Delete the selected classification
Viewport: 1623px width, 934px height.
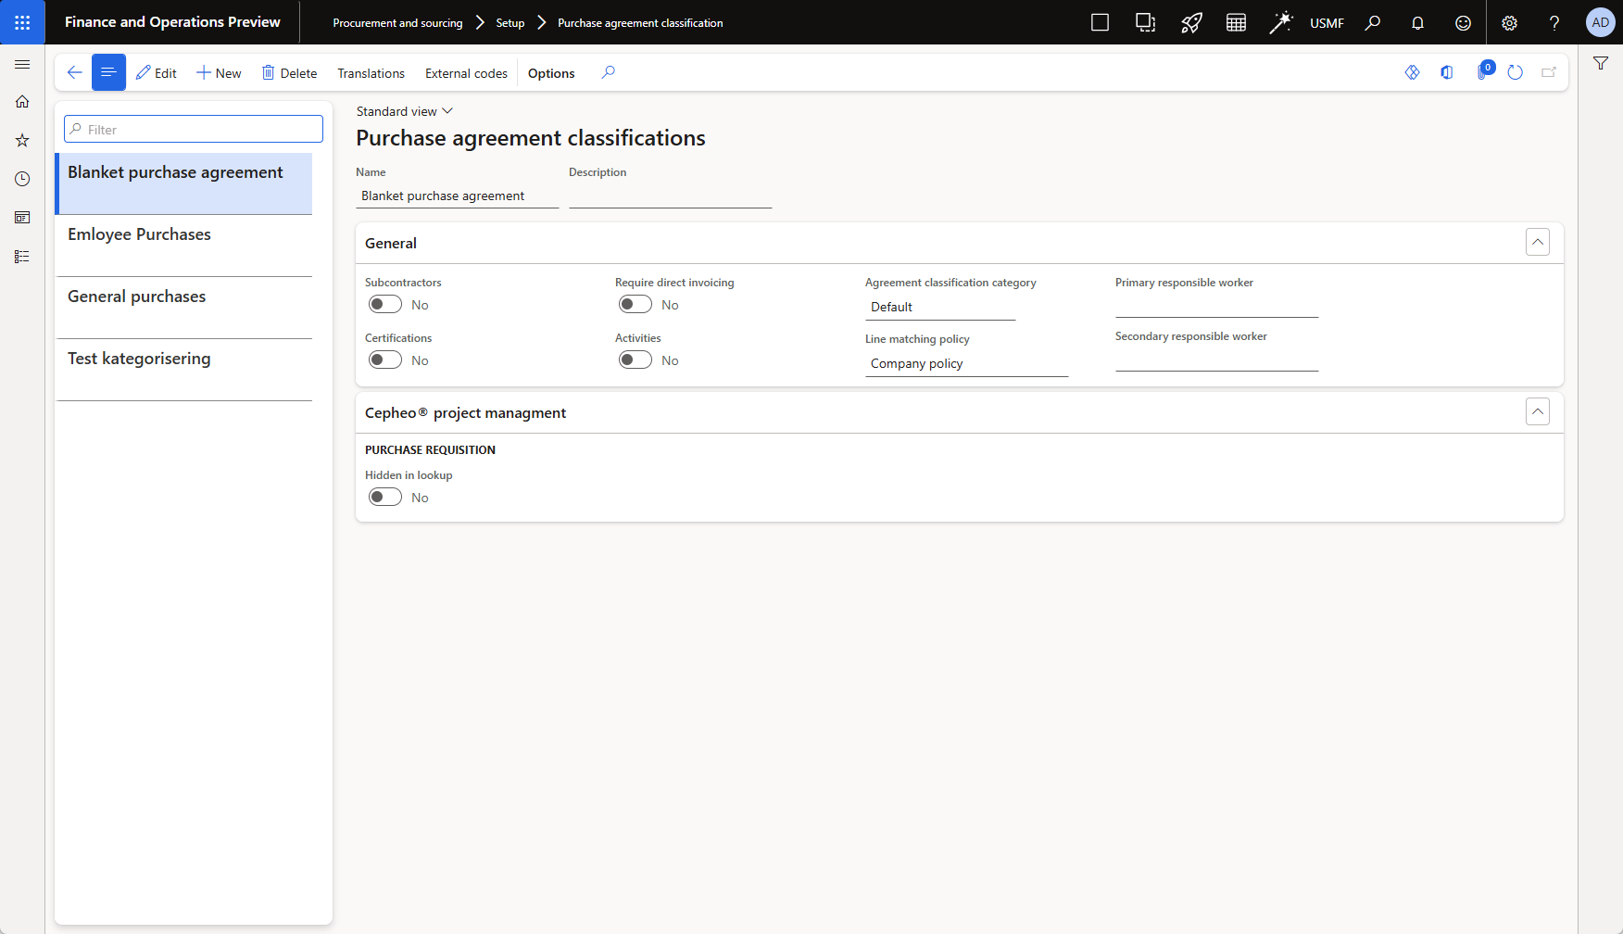pos(290,73)
